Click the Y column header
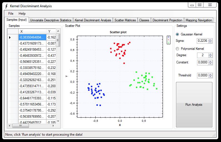Screen dimensions: 221x142 pos(51,32)
